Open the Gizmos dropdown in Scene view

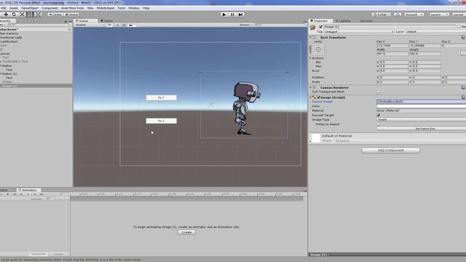[x=245, y=25]
